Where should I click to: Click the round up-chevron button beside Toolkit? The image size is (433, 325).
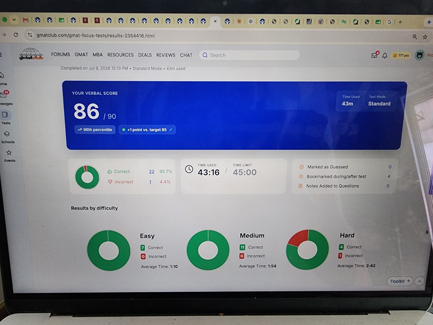[419, 281]
